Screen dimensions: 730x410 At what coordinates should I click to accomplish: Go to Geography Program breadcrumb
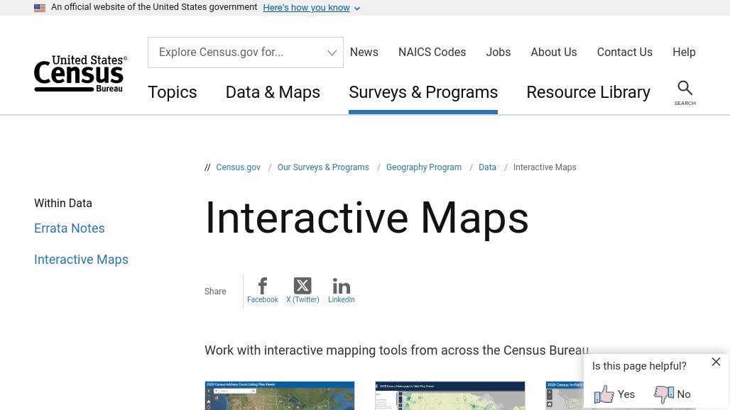pos(424,167)
